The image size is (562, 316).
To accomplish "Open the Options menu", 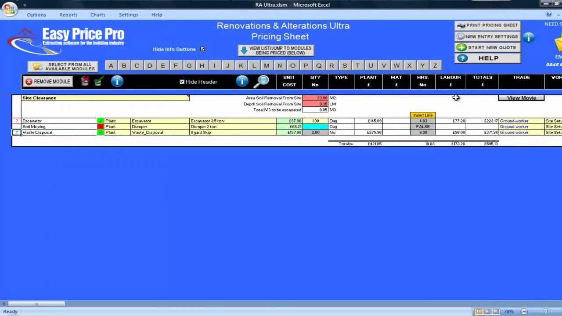I will coord(36,14).
